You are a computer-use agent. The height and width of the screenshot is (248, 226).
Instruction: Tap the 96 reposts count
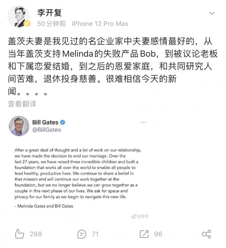[x=158, y=234]
